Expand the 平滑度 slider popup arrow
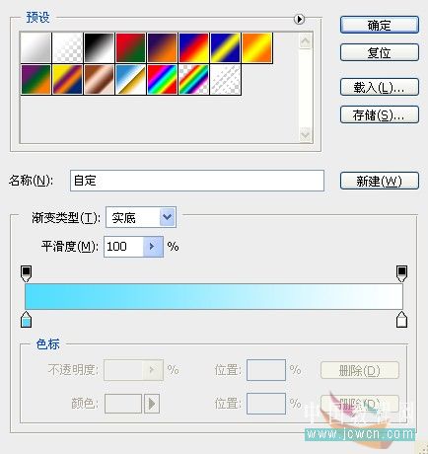Screen dimensions: 428x454 [153, 247]
